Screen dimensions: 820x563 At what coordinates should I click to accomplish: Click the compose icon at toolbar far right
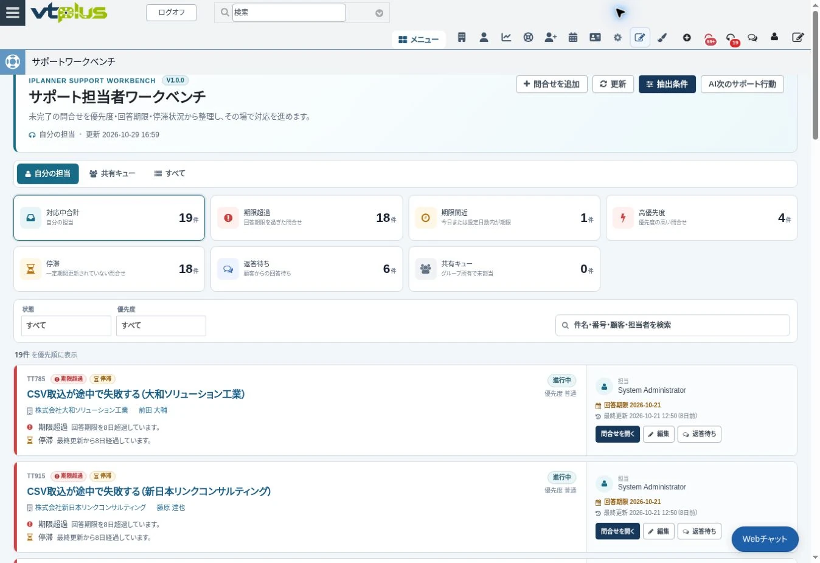[x=798, y=38]
